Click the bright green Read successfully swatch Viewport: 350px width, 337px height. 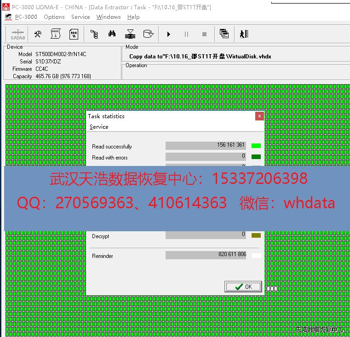pos(256,146)
